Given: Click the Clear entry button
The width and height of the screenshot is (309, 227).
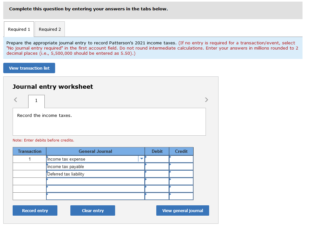Looking at the screenshot, I should point(92,210).
